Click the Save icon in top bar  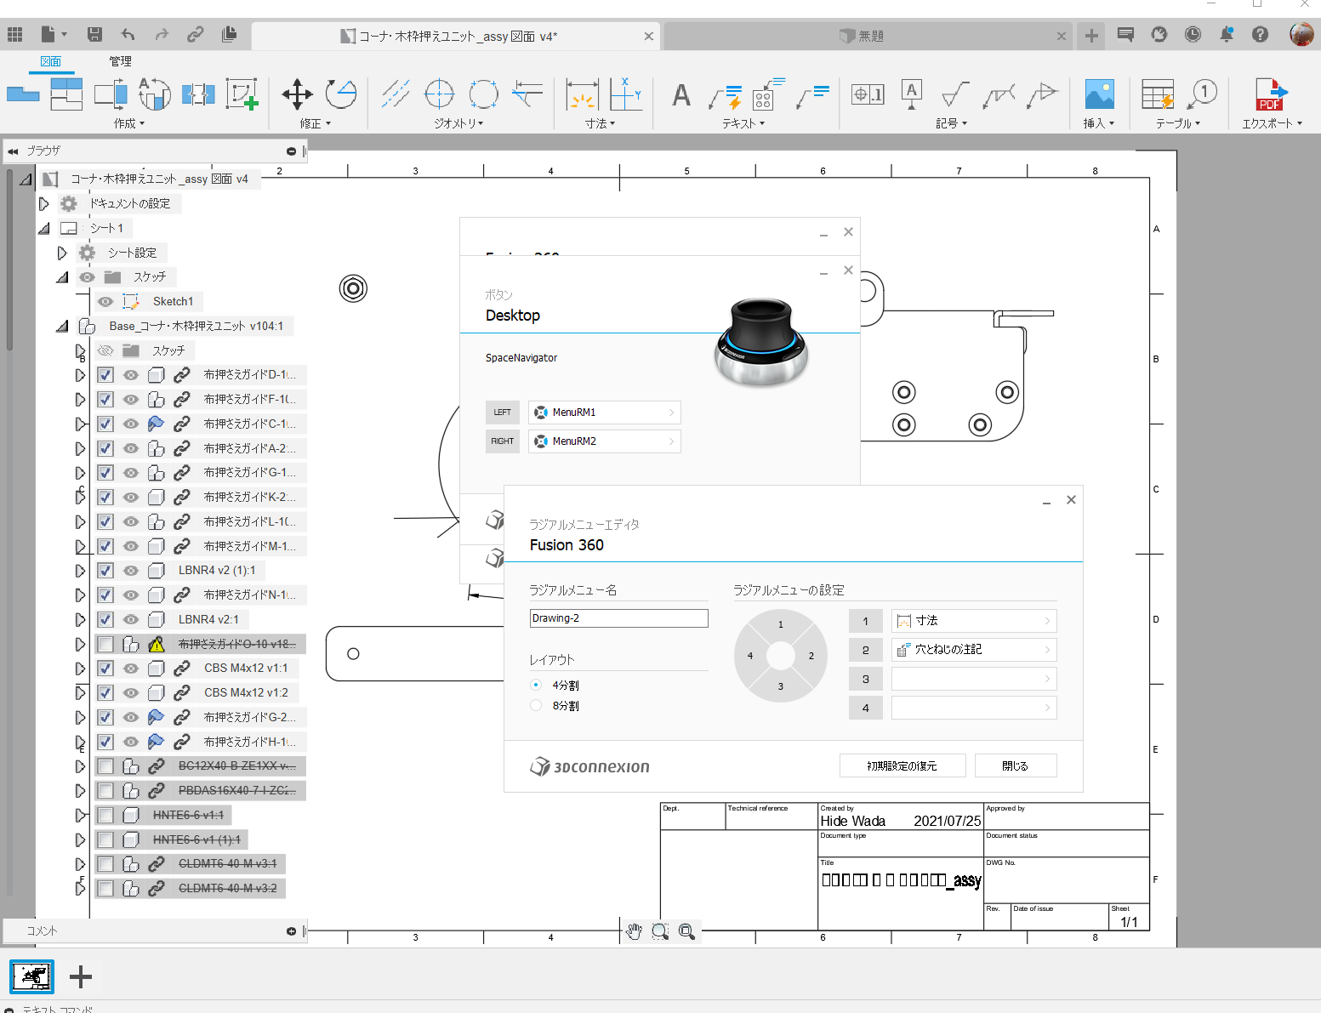point(94,35)
